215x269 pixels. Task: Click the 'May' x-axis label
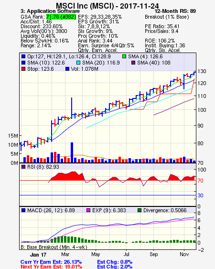point(96,254)
